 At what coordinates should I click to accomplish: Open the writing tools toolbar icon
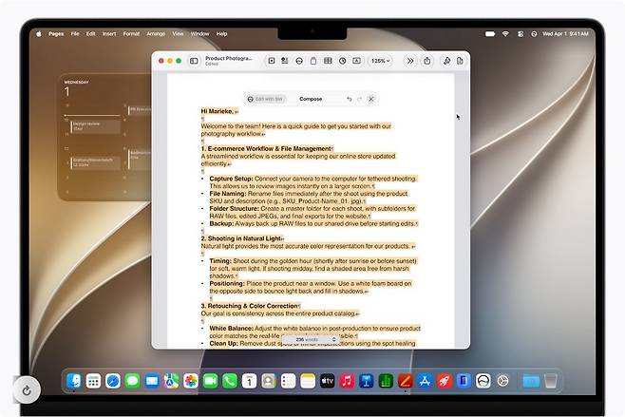[x=299, y=61]
